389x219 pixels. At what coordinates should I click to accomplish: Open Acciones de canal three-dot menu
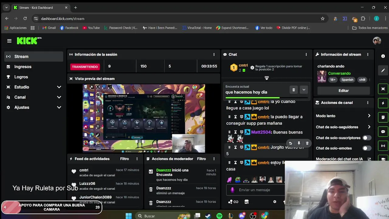pos(368,103)
